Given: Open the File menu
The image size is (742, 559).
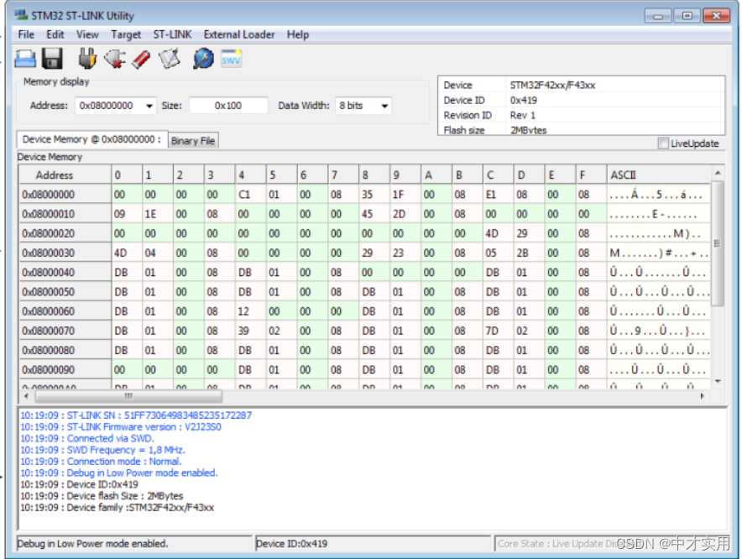Looking at the screenshot, I should click(26, 34).
